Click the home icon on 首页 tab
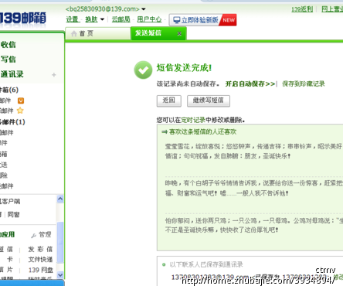343x286 pixels. (x=74, y=33)
